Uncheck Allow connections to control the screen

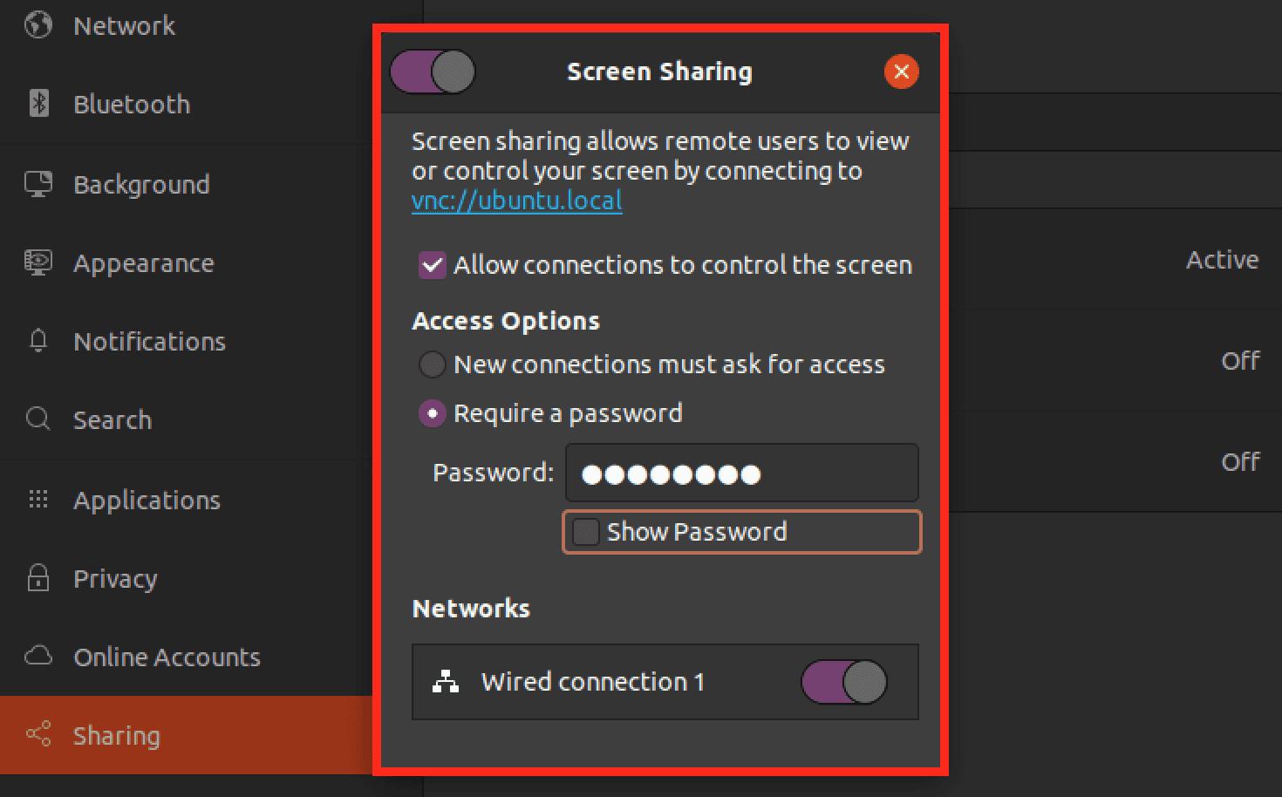point(432,265)
